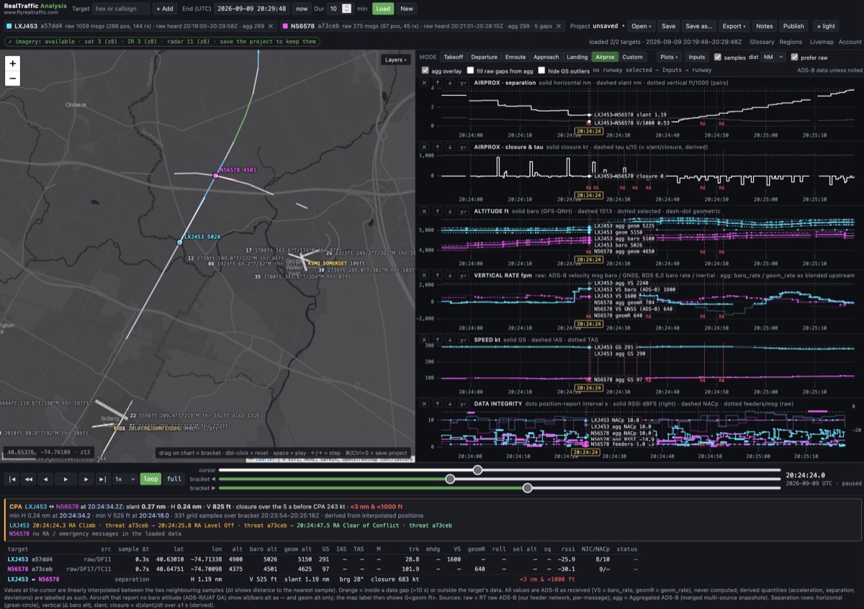Click the Publish button
The image size is (864, 609).
click(793, 26)
